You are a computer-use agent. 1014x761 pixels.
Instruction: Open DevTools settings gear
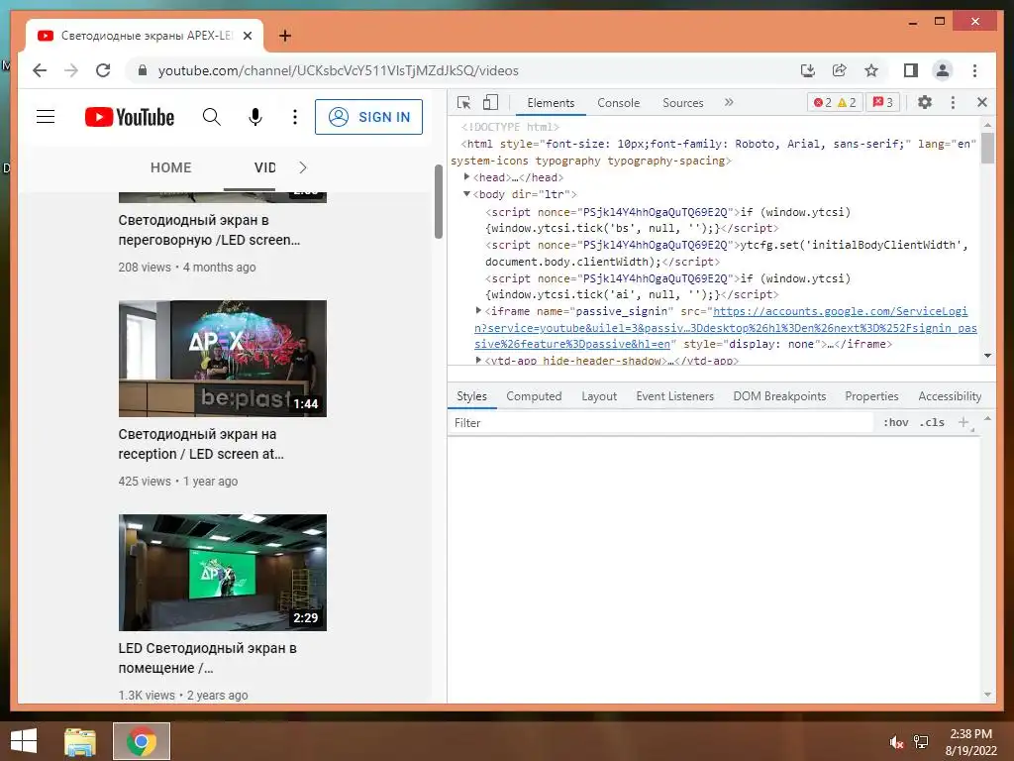pos(925,102)
